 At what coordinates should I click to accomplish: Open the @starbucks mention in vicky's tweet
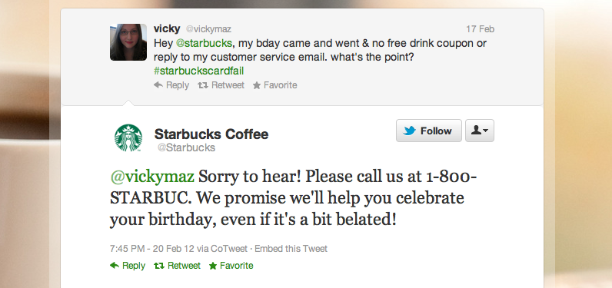click(205, 43)
